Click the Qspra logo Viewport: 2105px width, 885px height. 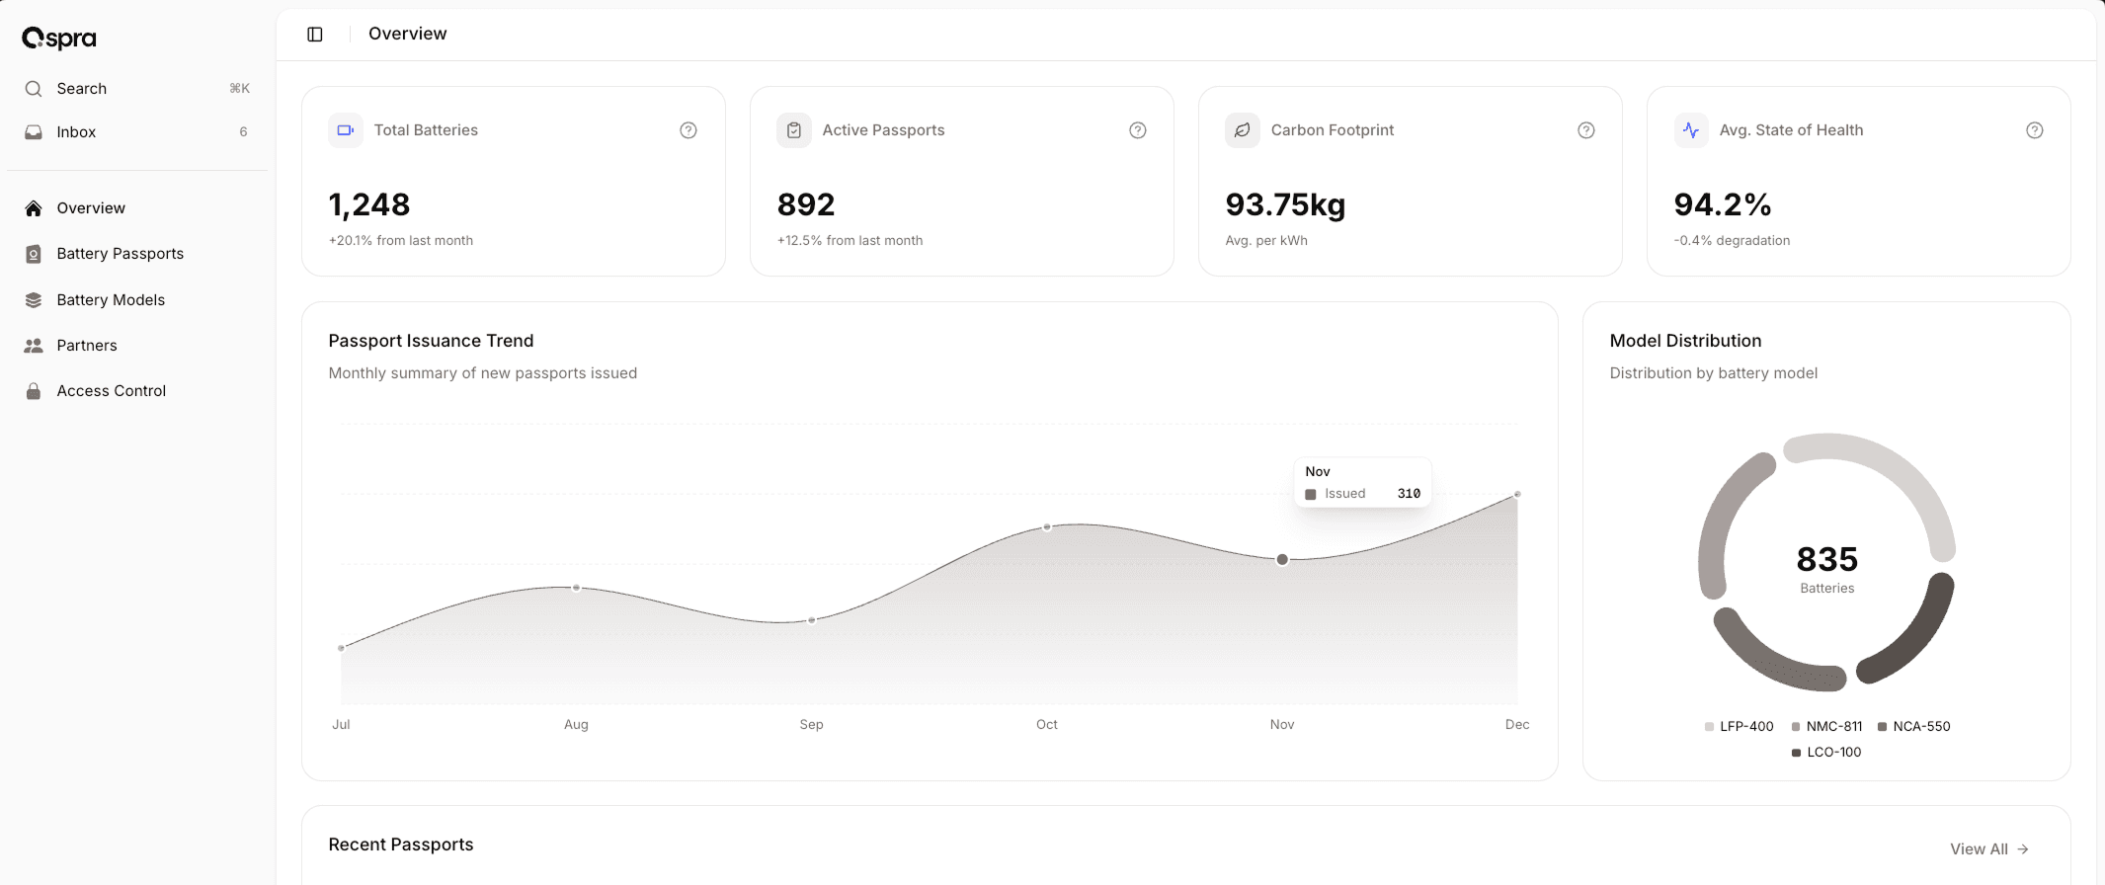coord(59,39)
